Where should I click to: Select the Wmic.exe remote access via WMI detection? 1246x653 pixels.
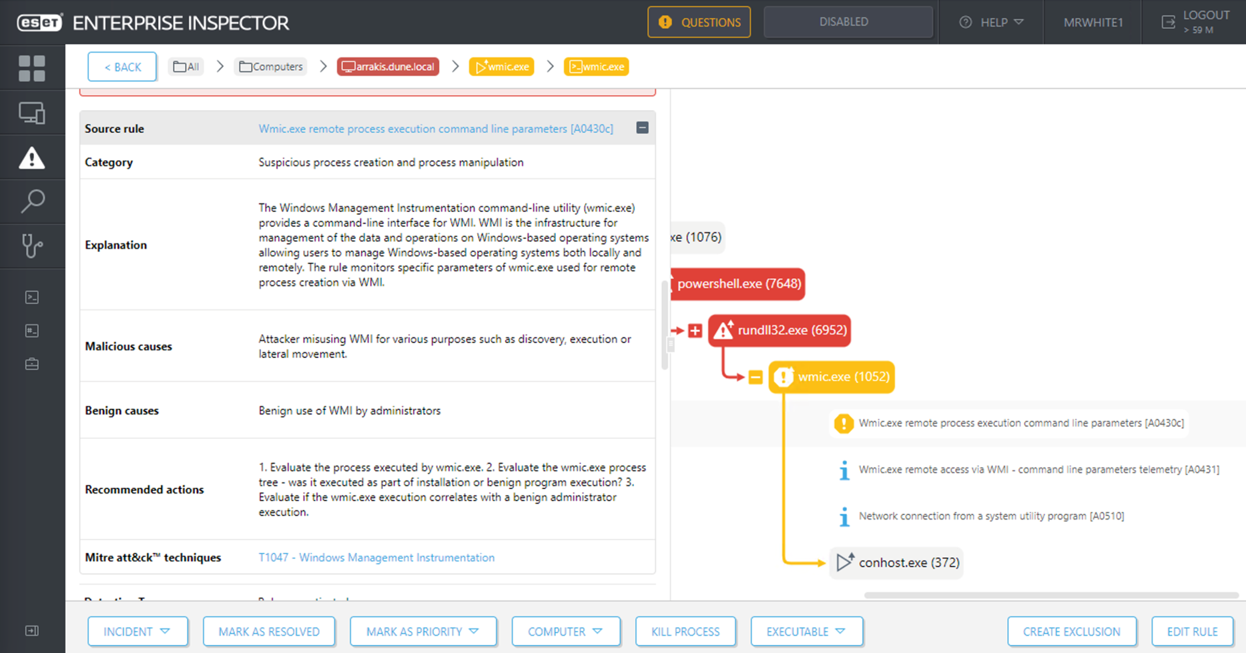click(1038, 470)
